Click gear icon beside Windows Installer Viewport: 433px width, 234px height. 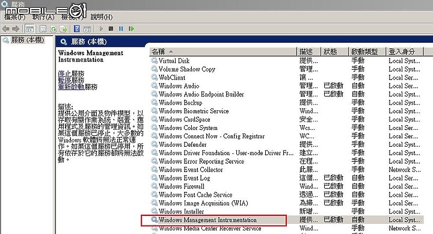155,212
